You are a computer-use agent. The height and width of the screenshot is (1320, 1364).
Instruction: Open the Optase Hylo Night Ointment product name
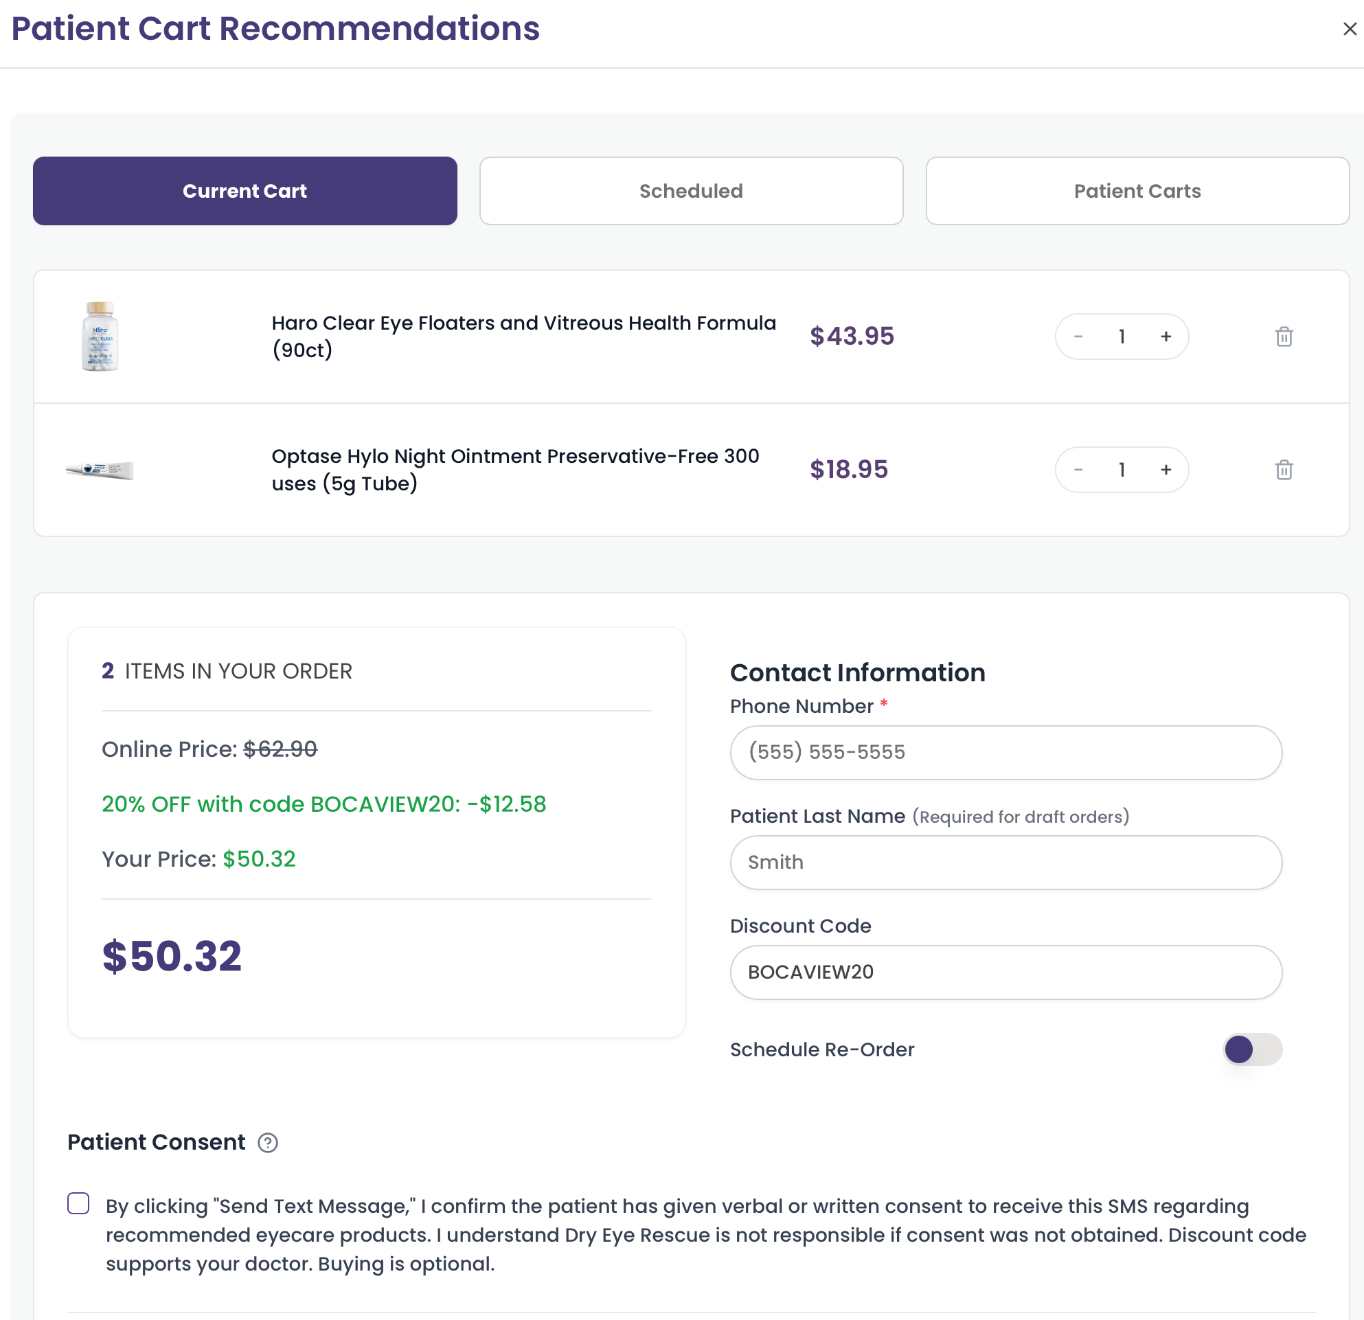coord(515,470)
